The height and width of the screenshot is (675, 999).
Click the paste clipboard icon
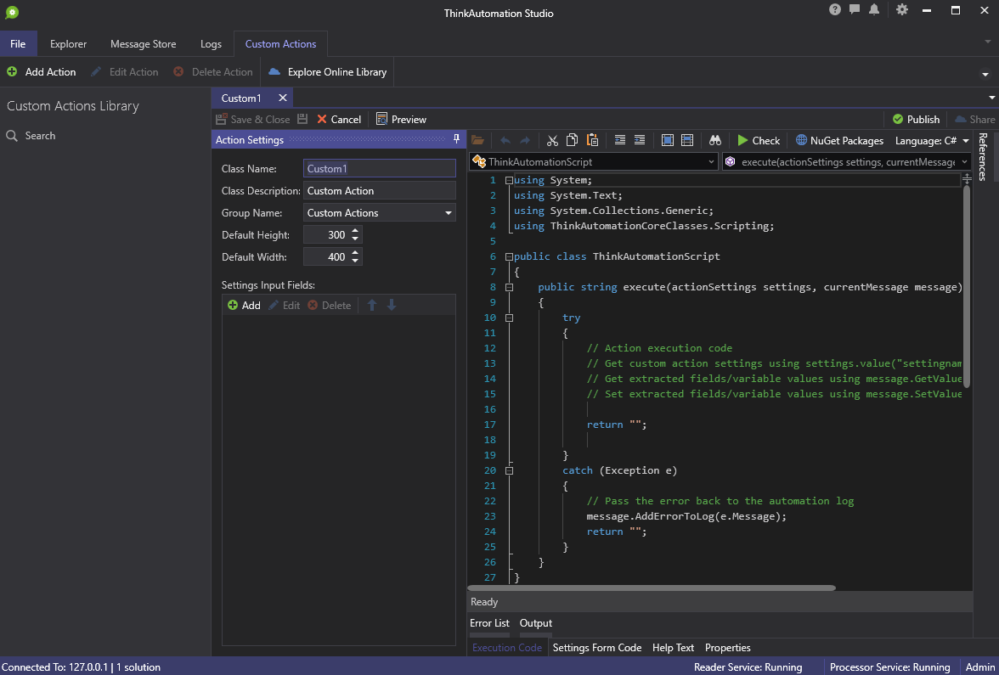[x=593, y=141]
